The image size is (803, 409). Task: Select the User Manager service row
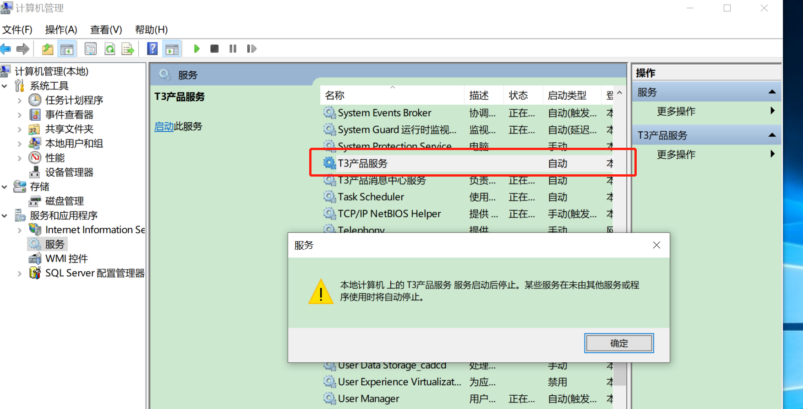(467, 398)
